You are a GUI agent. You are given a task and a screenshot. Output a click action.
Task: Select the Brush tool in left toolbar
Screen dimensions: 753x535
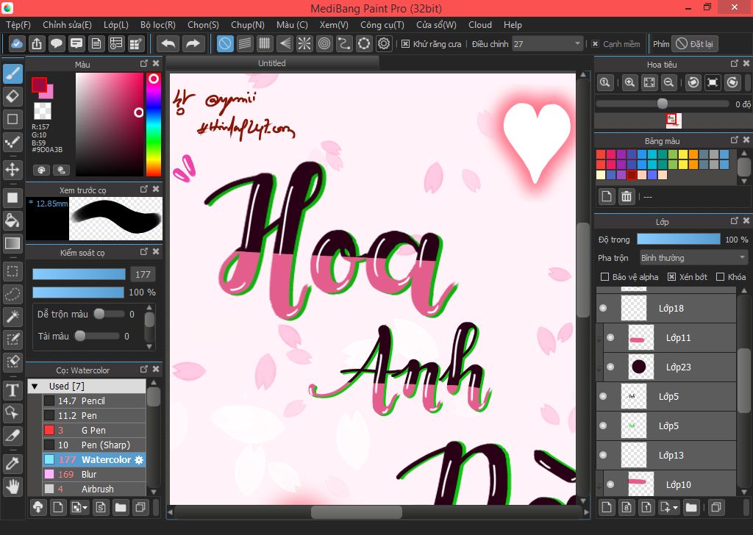13,74
